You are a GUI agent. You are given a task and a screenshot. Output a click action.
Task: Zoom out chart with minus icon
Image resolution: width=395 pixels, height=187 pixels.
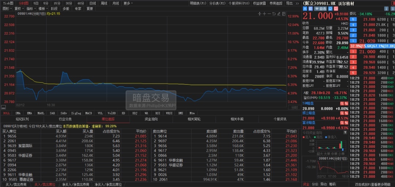pos(269,14)
